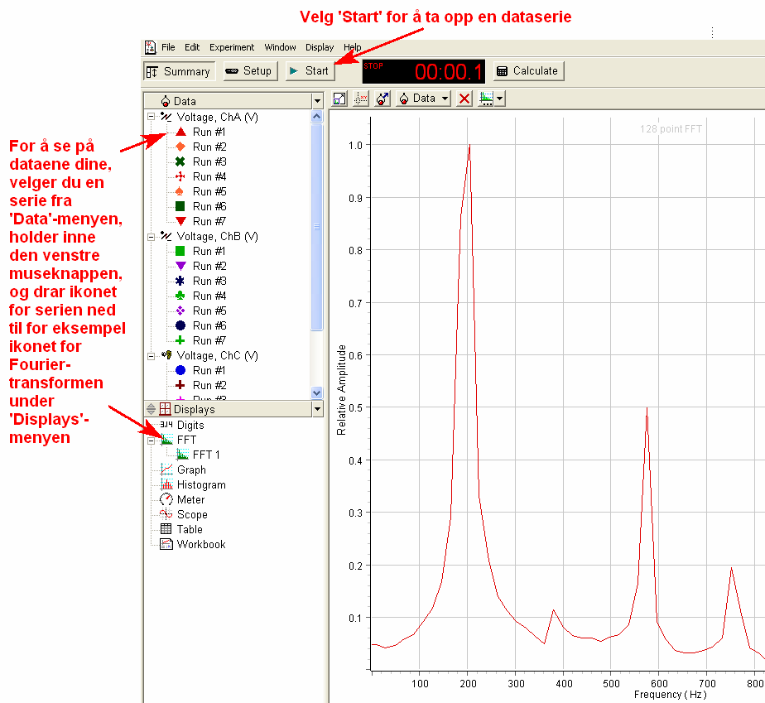The image size is (765, 703).
Task: Open the Displays panel header dropdown arrow
Action: [318, 409]
